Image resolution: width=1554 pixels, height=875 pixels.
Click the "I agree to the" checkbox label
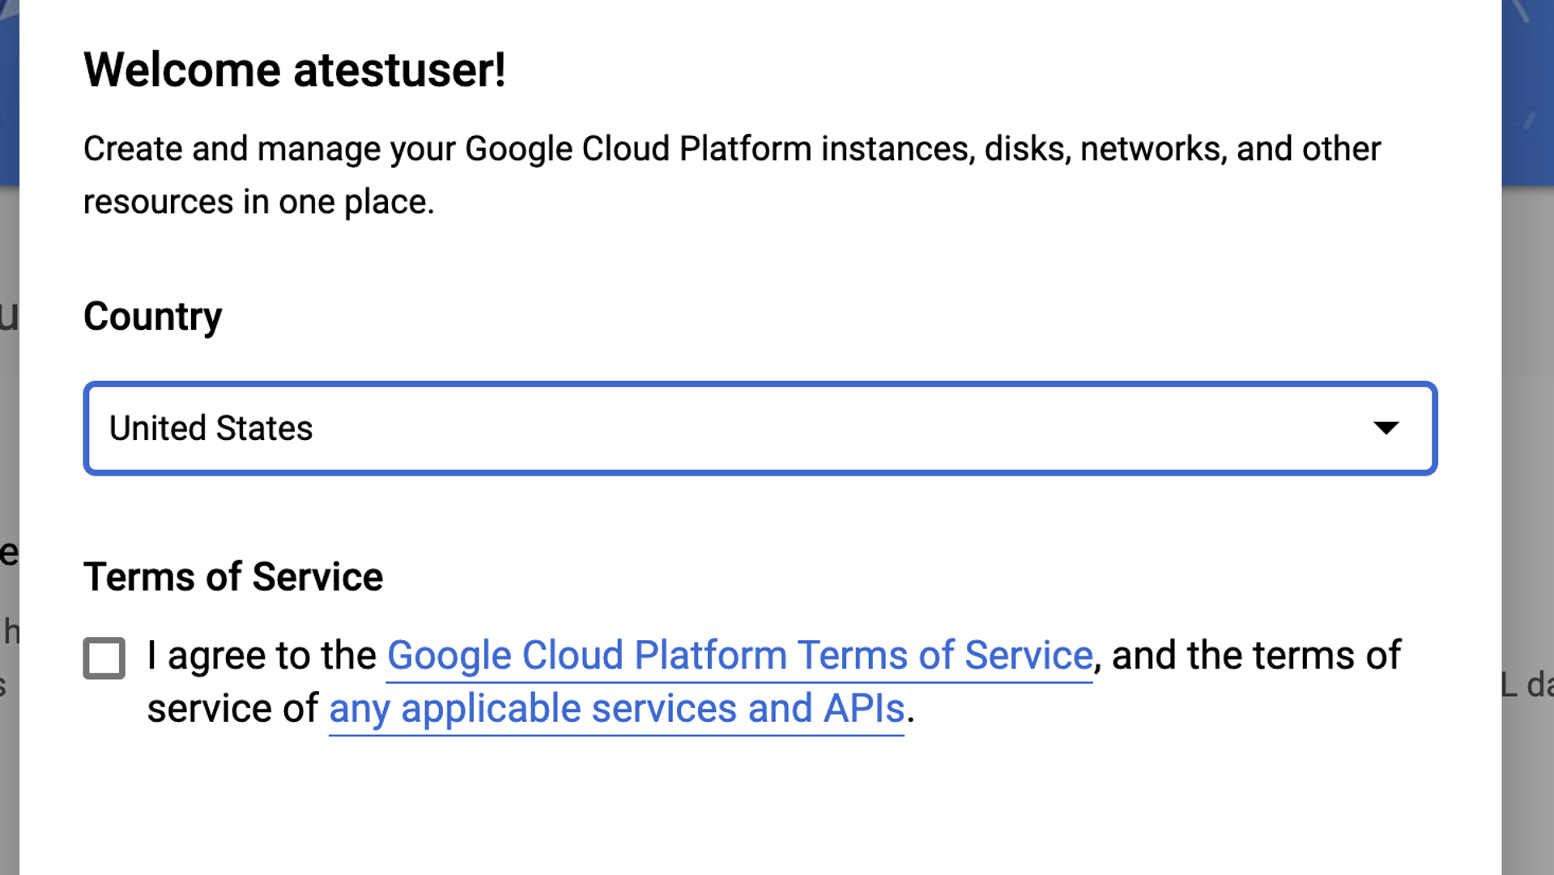click(x=262, y=655)
